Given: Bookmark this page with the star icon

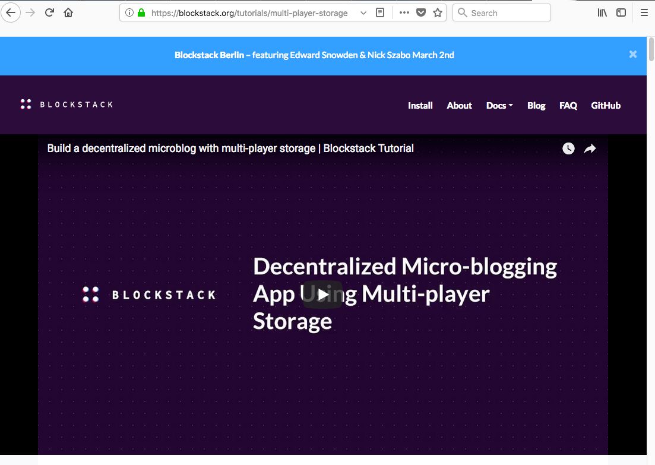Looking at the screenshot, I should point(438,12).
